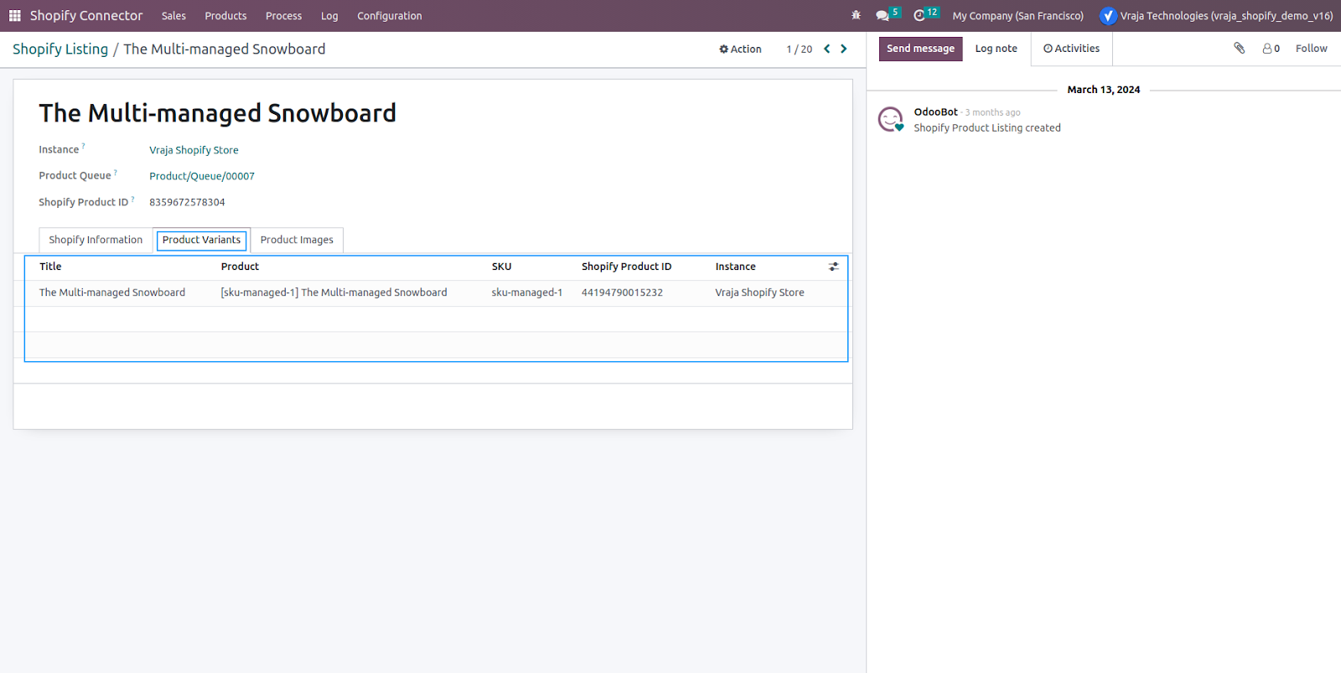Viewport: 1341px width, 673px height.
Task: Open the Log menu
Action: (329, 16)
